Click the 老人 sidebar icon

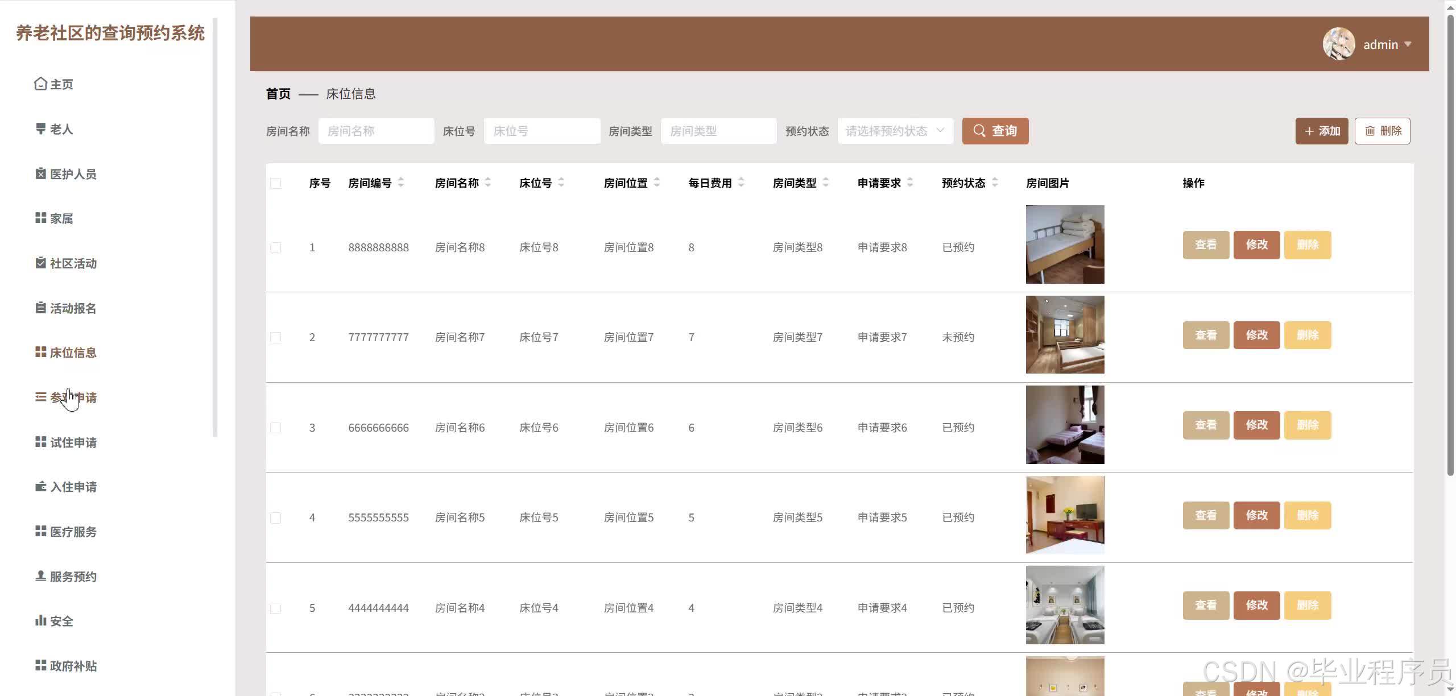pos(40,129)
